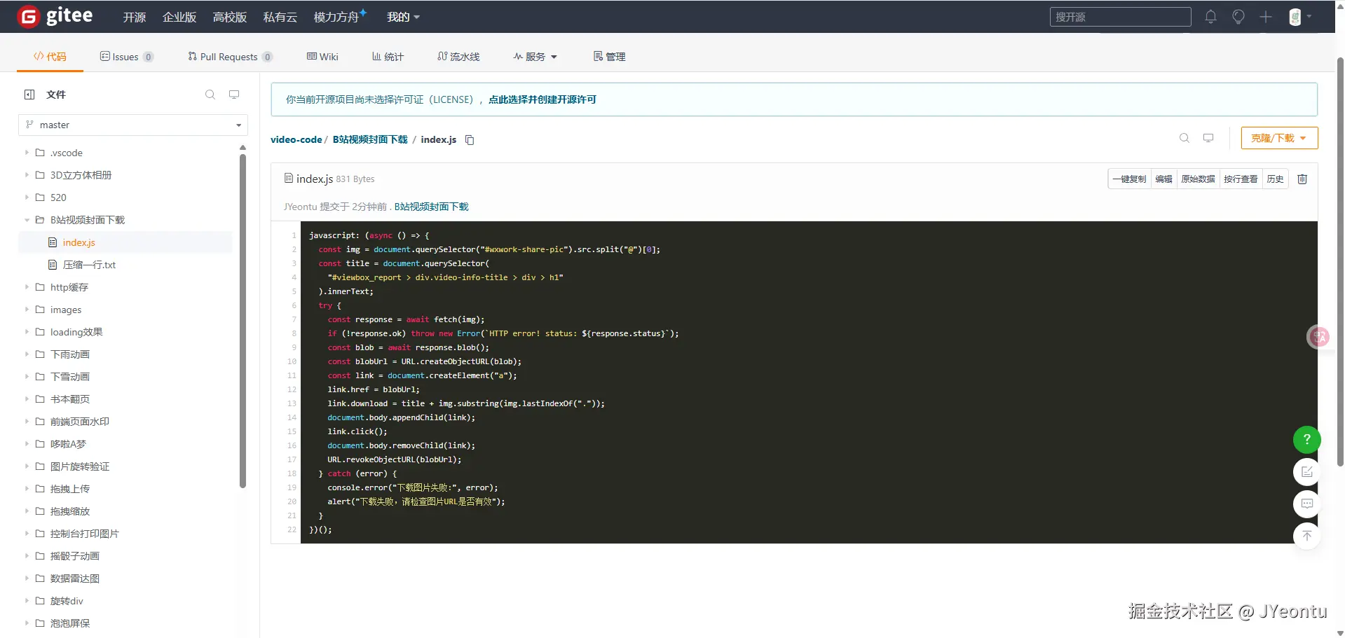Screen dimensions: 1345x638
Task: Open the notifications bell
Action: [x=1210, y=17]
